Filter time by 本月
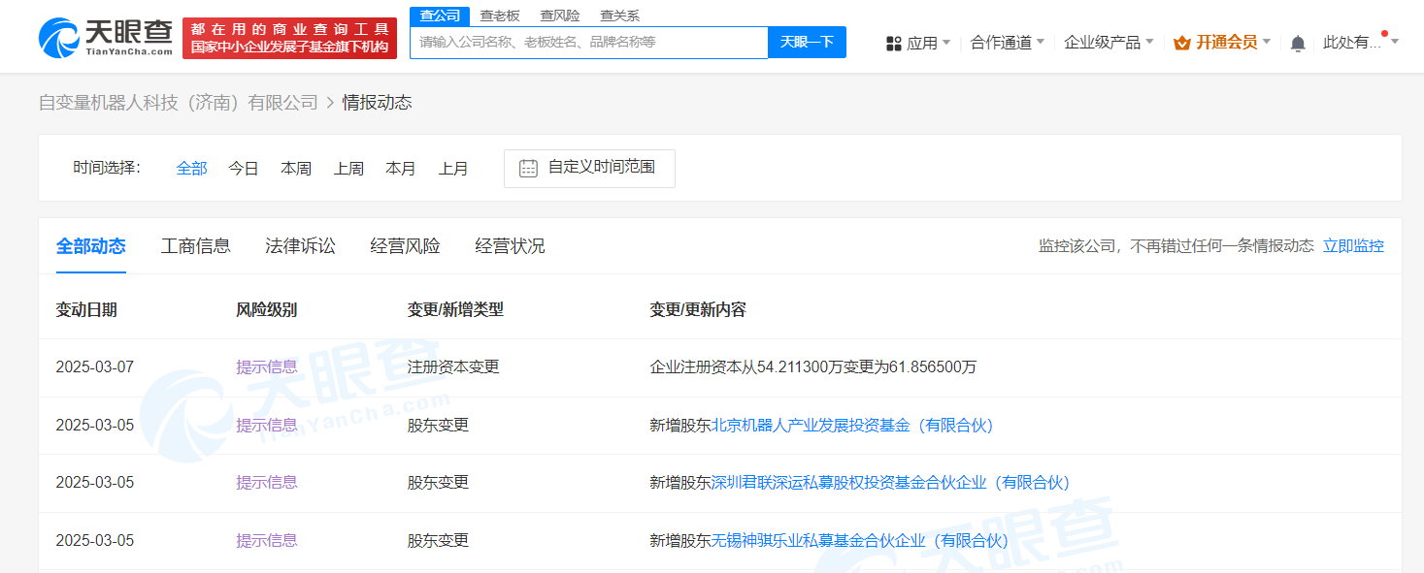Screen dimensions: 1424x573 pos(401,169)
